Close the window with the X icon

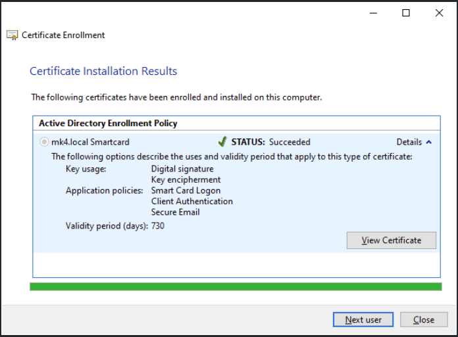pos(439,13)
